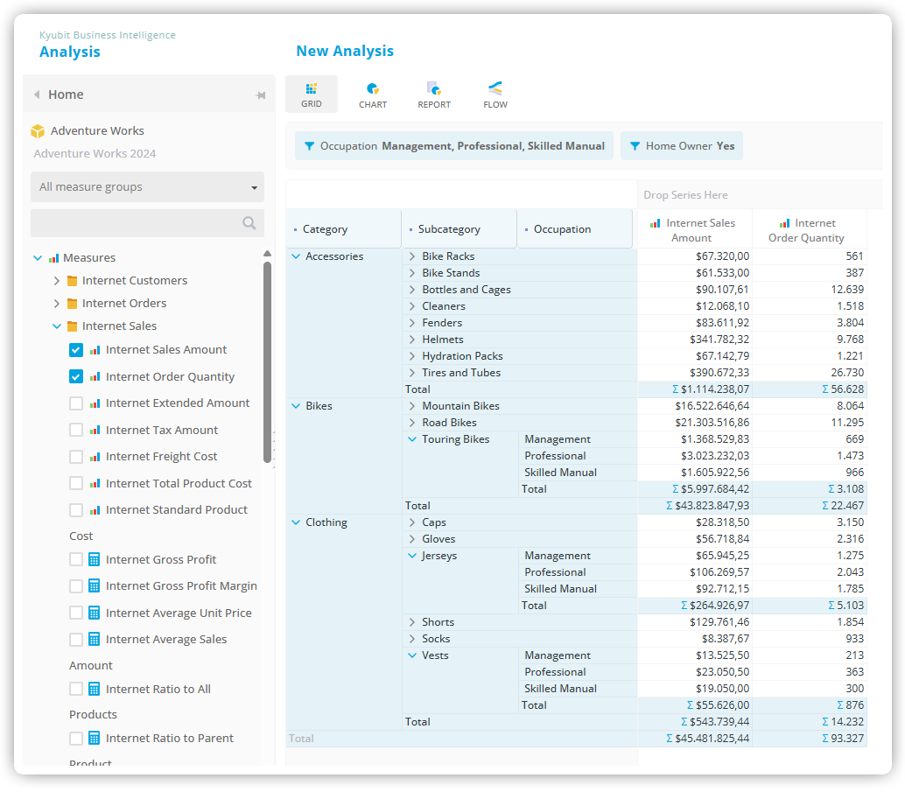The image size is (905, 792).
Task: Check Internet Total Product Cost measure
Action: 75,483
